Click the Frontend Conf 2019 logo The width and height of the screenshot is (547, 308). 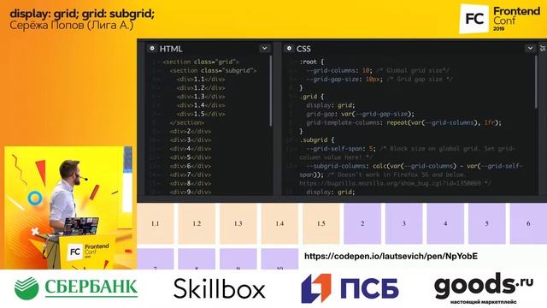coord(499,19)
